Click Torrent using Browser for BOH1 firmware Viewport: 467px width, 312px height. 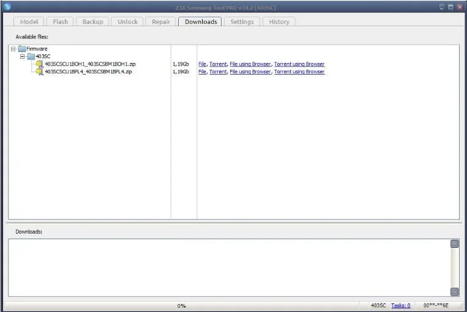tap(299, 64)
